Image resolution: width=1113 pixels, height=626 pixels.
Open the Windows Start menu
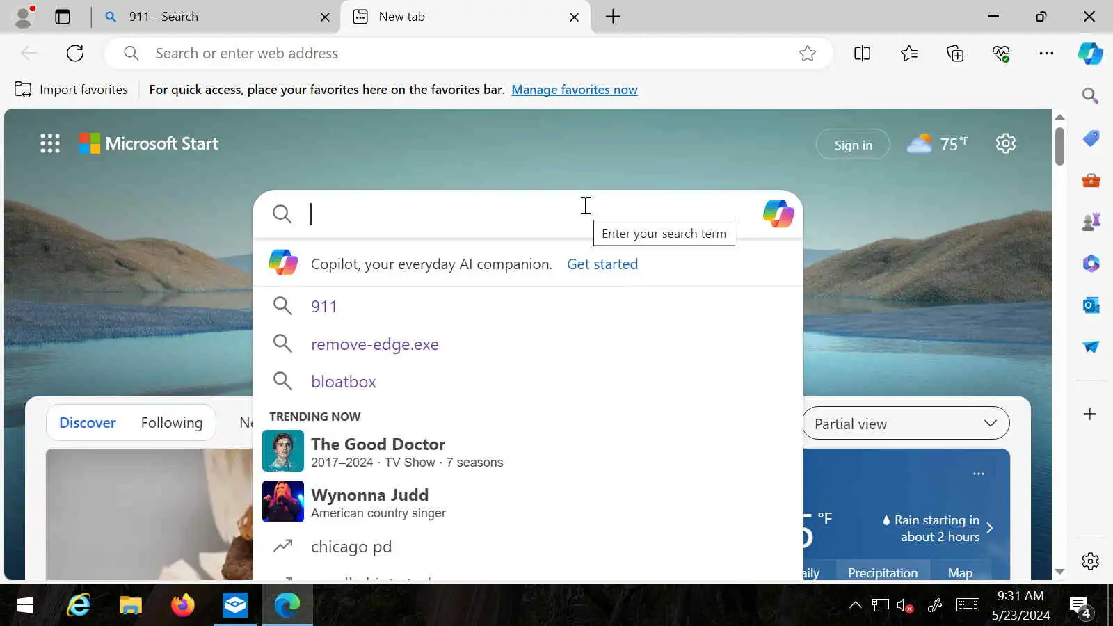25,605
